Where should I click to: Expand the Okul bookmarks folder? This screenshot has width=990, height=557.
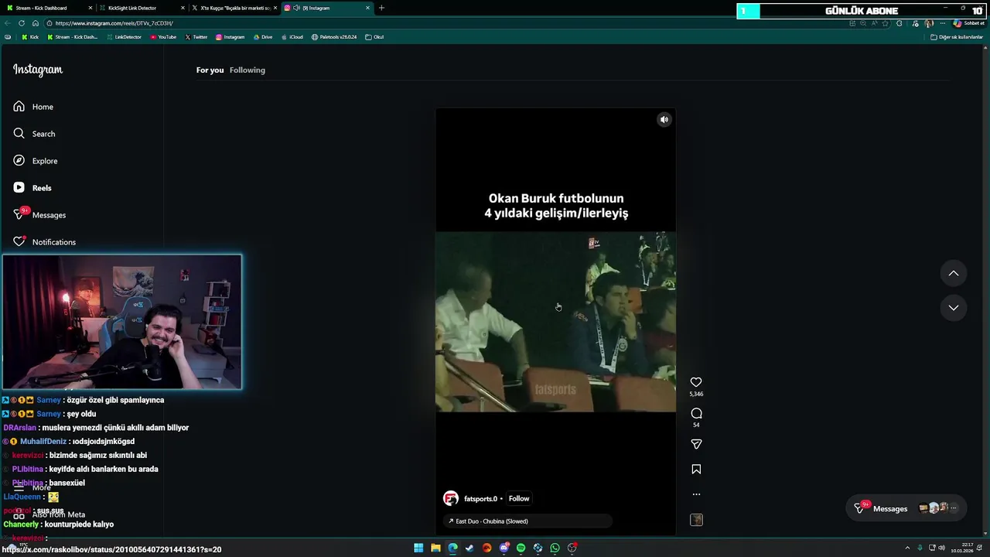click(374, 37)
